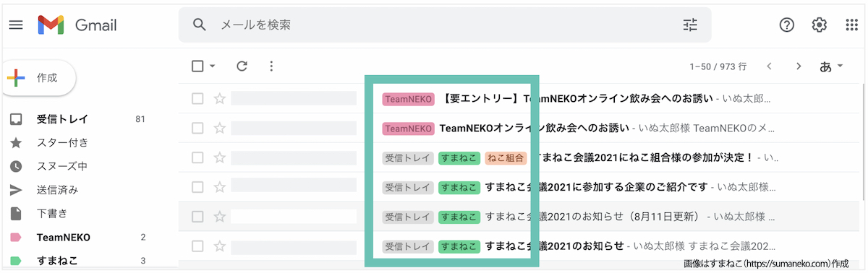This screenshot has width=868, height=273.
Task: Open 送信済み folder
Action: coord(57,190)
